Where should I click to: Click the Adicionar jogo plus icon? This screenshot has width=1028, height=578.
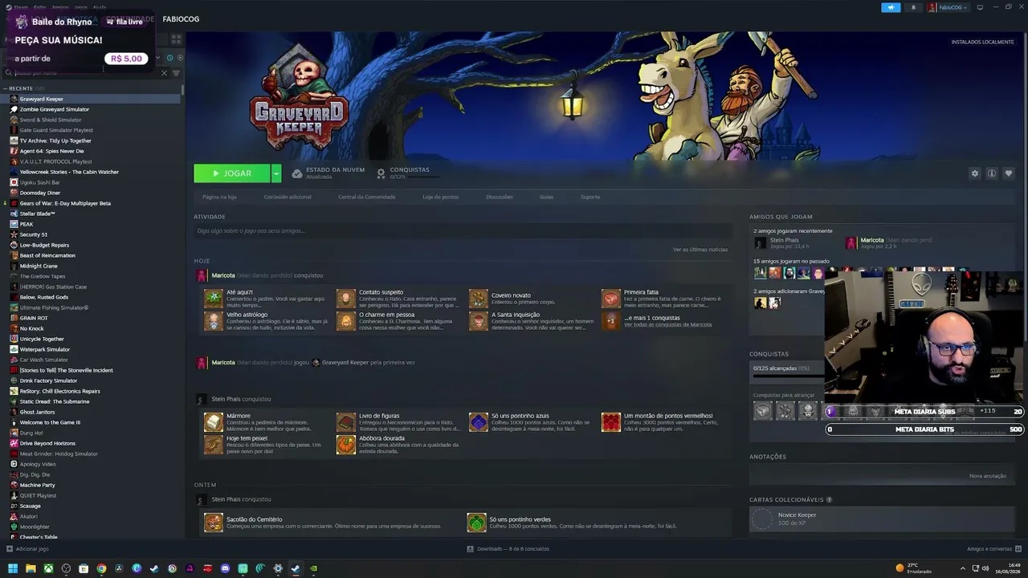[x=10, y=549]
